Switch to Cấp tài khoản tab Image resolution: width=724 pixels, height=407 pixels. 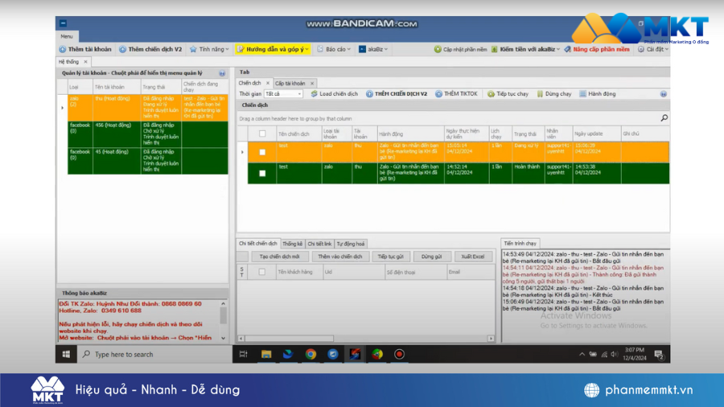[290, 83]
